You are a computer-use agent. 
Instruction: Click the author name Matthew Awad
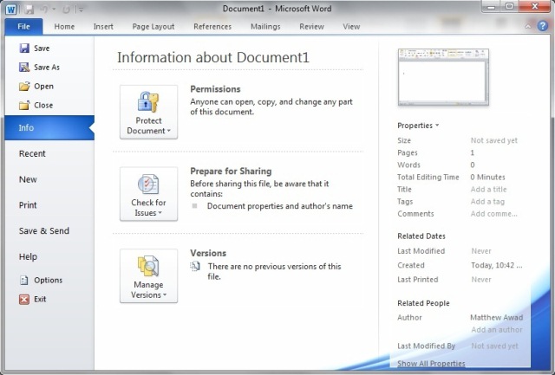(496, 317)
